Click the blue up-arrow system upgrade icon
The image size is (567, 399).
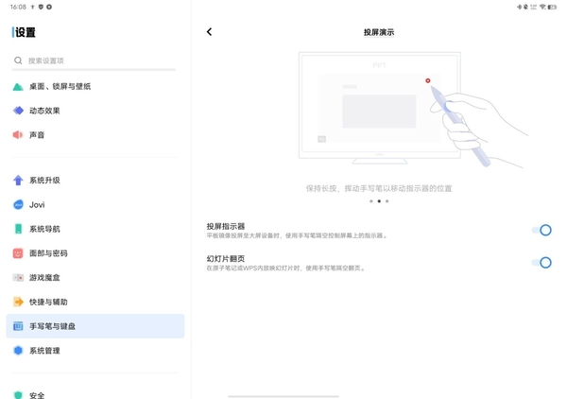click(x=18, y=181)
